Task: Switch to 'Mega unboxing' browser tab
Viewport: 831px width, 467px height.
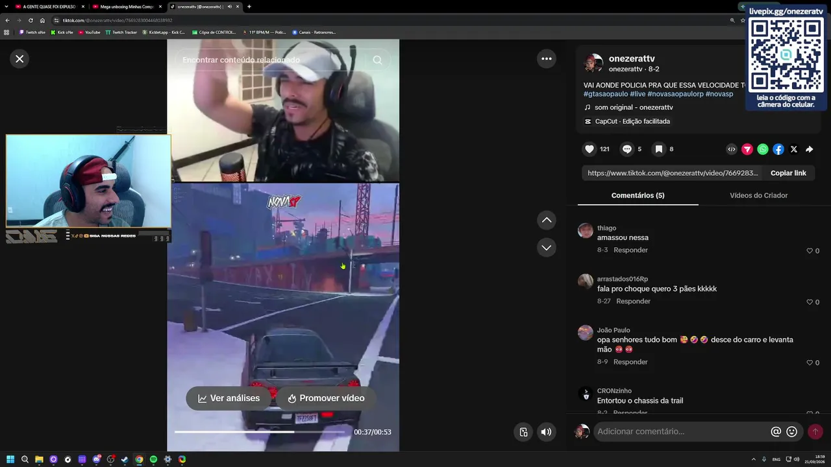Action: coord(127,6)
